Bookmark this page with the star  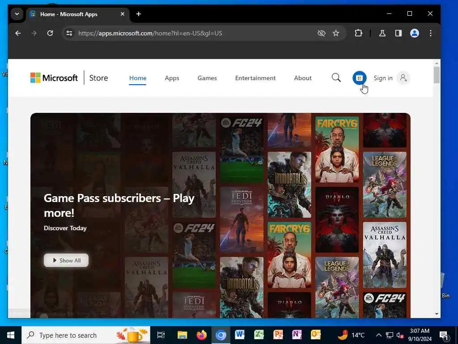(x=336, y=33)
